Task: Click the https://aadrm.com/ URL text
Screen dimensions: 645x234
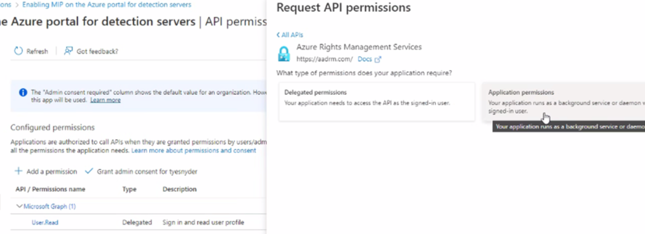Action: point(324,59)
